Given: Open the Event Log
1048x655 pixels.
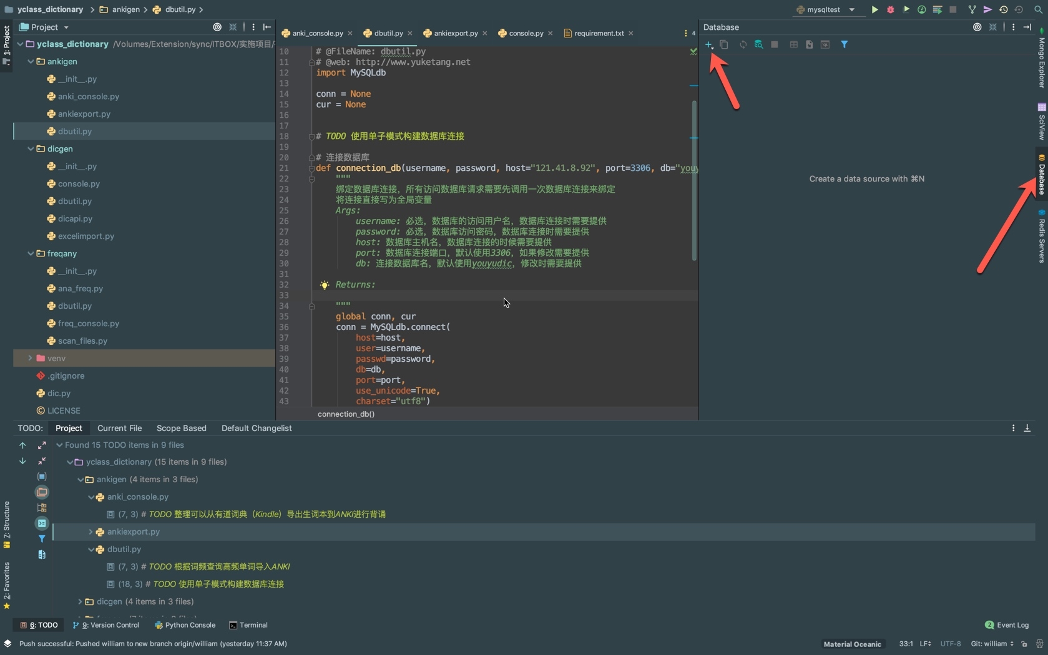Looking at the screenshot, I should click(x=1006, y=625).
